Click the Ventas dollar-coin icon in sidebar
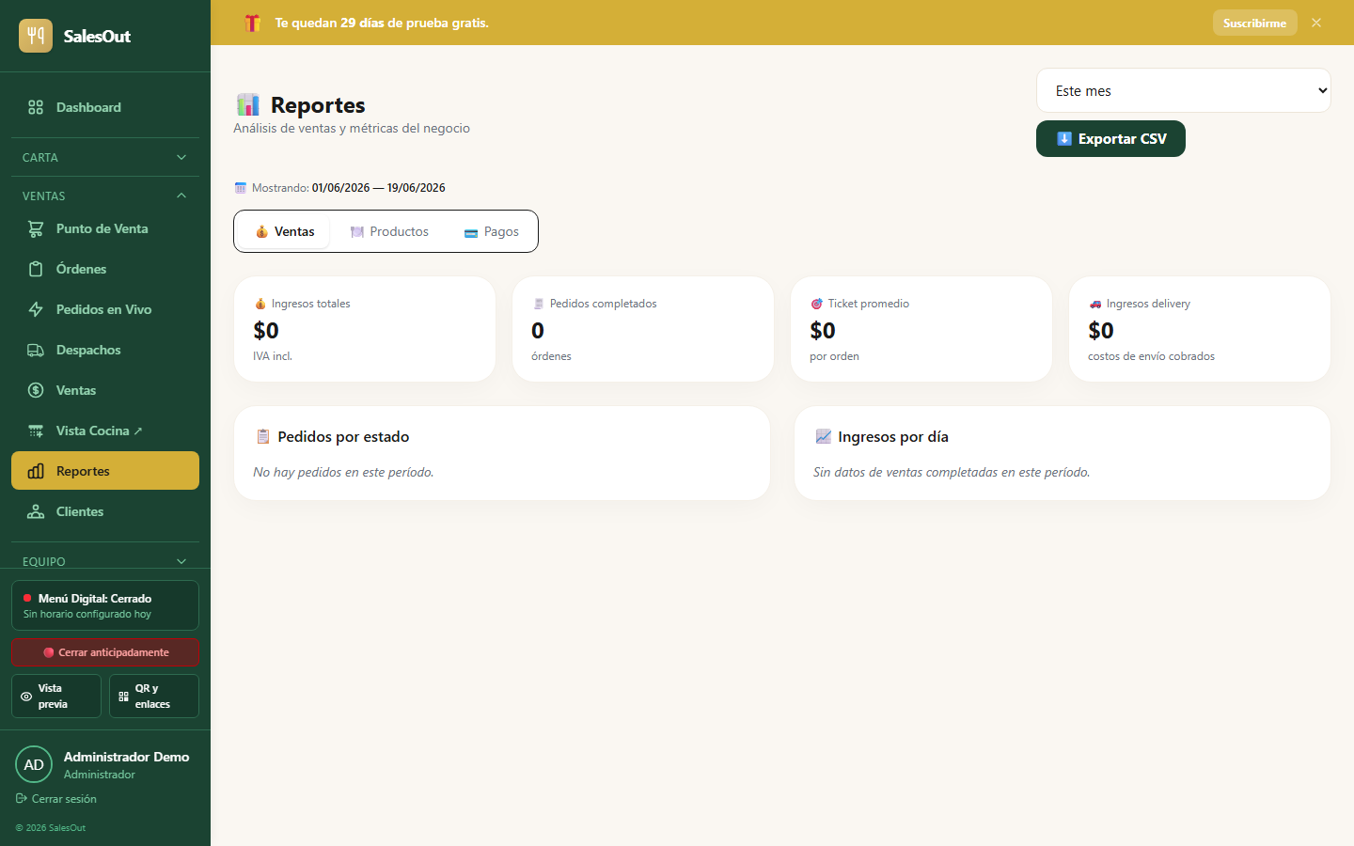Screen dimensions: 1354x846 [x=36, y=390]
